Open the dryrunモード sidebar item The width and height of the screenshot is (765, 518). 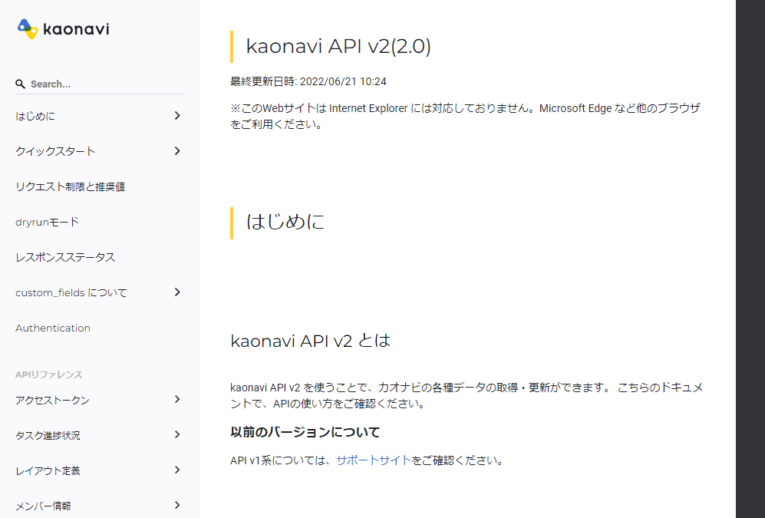[47, 222]
